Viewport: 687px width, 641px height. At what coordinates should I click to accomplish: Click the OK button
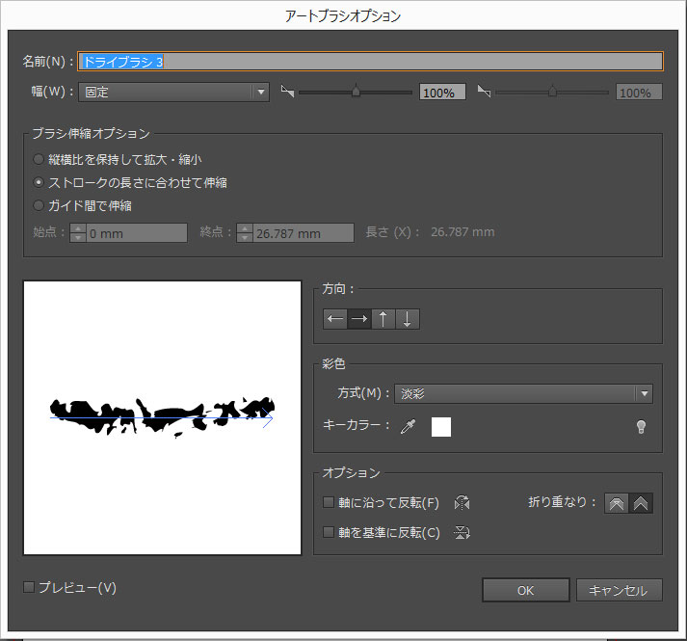[525, 590]
